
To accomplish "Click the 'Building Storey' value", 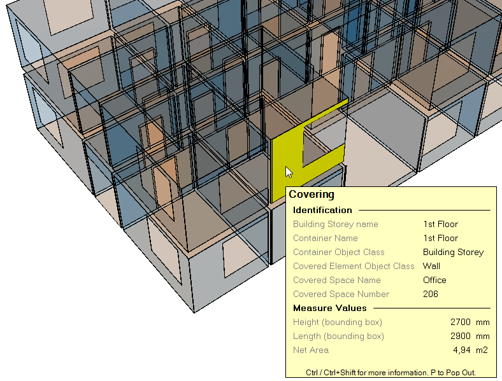I will click(x=453, y=252).
